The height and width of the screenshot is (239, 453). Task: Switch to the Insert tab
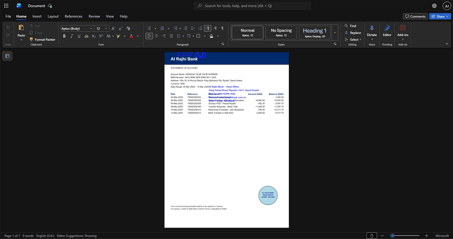point(37,16)
